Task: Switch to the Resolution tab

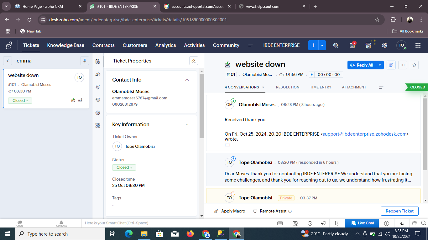Action: point(288,87)
